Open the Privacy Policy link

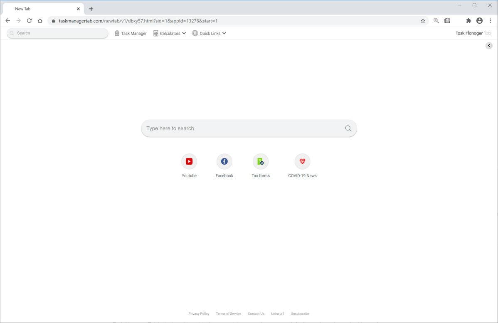[199, 313]
